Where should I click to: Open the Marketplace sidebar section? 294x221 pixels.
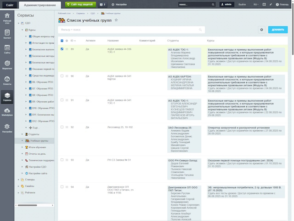(x=7, y=112)
